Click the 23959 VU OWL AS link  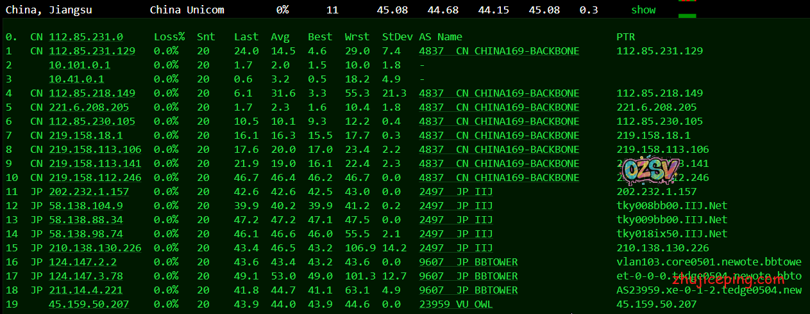pos(456,304)
